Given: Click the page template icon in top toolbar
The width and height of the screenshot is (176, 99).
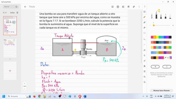Looking at the screenshot, I should [x=118, y=7].
